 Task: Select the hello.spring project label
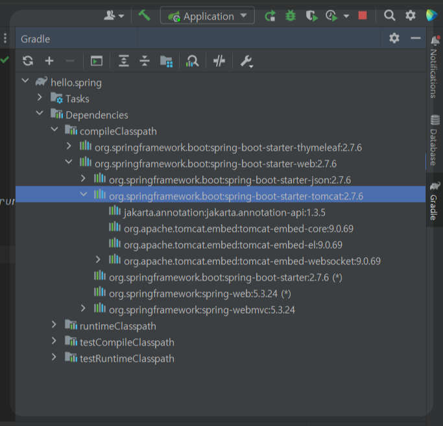tap(76, 83)
